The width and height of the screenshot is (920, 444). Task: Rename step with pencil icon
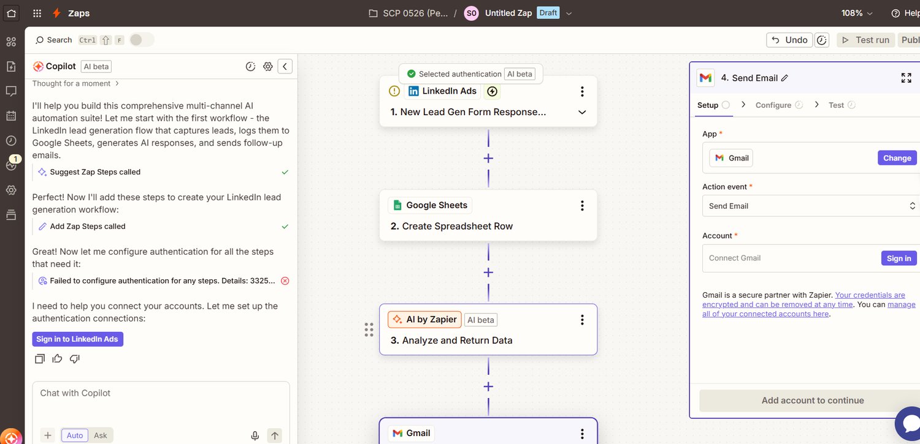click(784, 78)
